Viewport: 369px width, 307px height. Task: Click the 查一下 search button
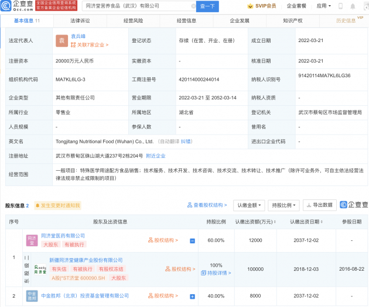(x=207, y=6)
